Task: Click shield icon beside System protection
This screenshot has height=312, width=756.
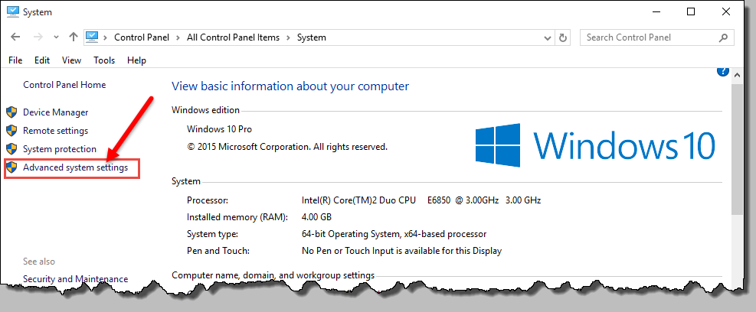Action: pos(11,149)
